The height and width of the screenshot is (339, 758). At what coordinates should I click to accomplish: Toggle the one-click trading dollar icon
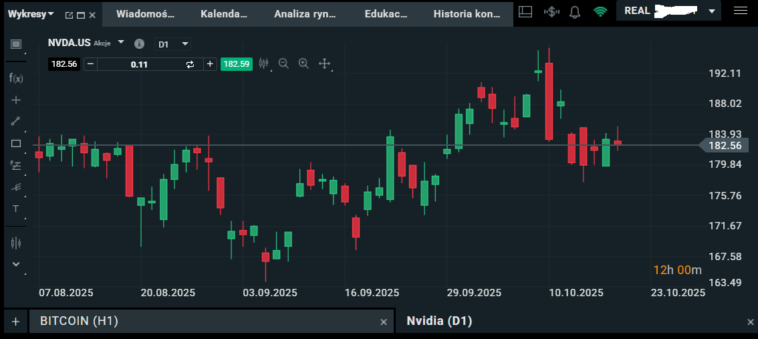point(551,11)
